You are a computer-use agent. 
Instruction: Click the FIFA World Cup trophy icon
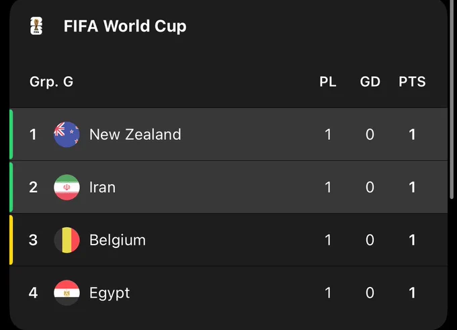click(x=36, y=26)
